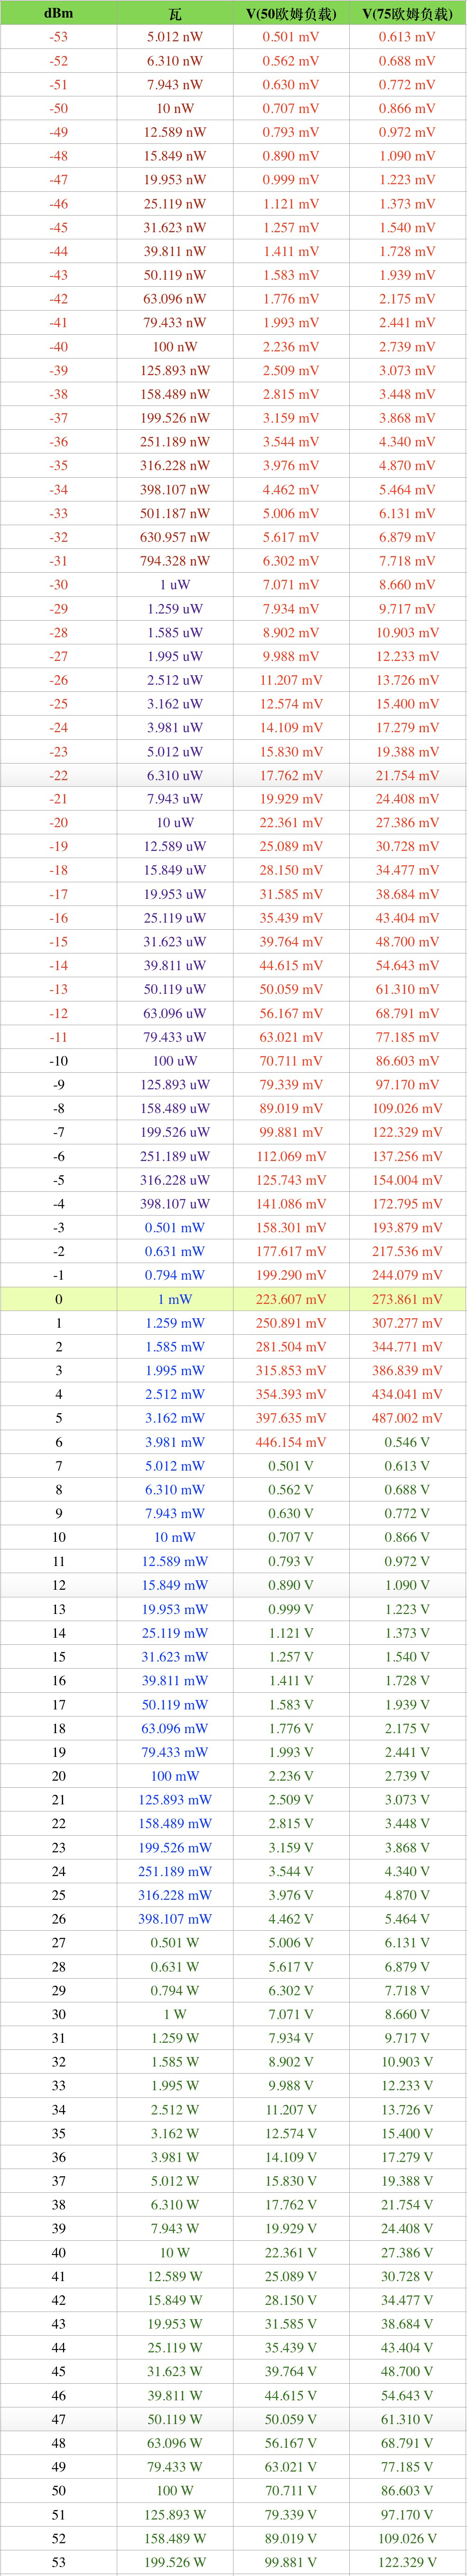Click the 0 dBm cell in highlighted row

(x=58, y=1299)
